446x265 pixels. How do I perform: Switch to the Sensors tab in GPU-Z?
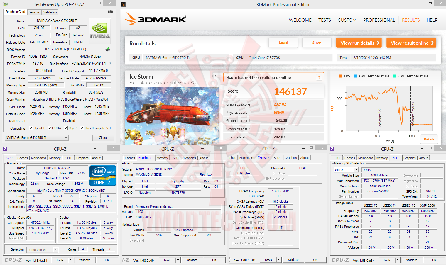34,12
